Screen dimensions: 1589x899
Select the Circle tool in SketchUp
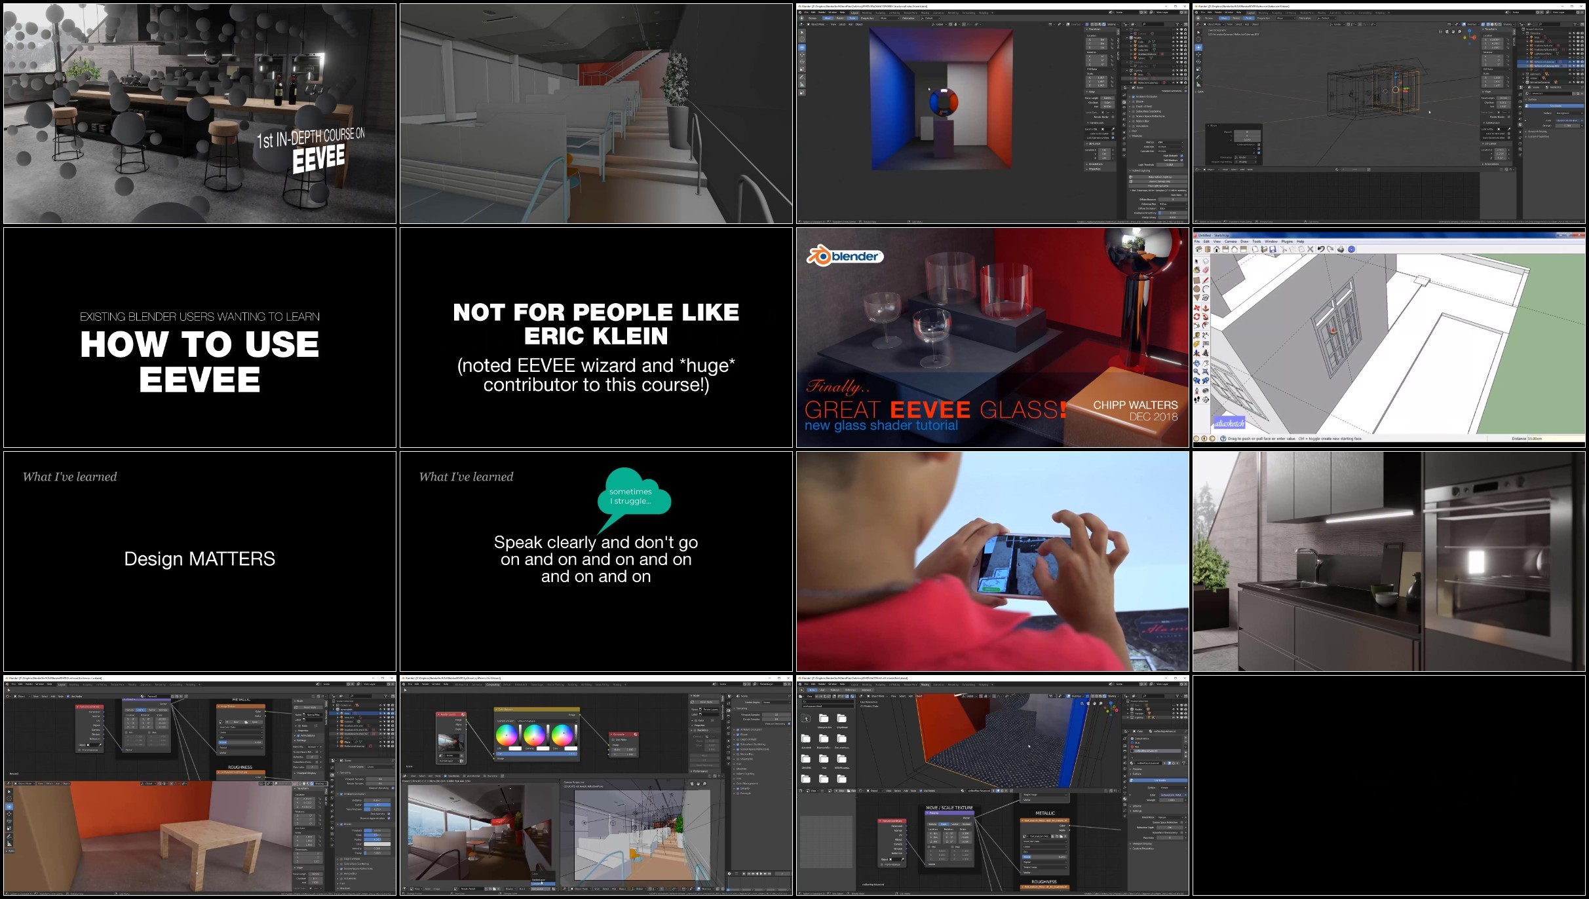point(1197,289)
